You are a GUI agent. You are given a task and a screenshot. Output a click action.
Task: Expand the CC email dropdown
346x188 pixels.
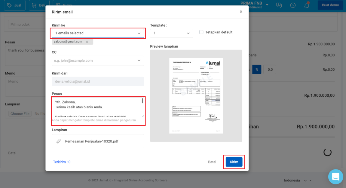139,60
